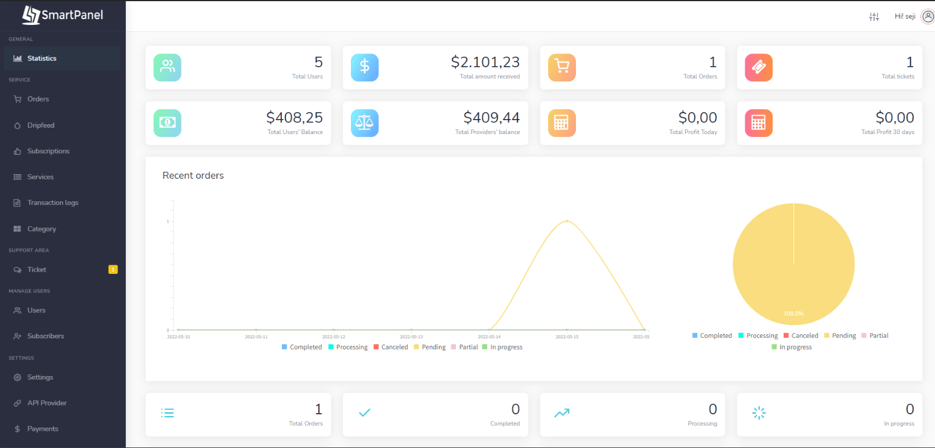Click the peak data point on line chart

[x=567, y=221]
